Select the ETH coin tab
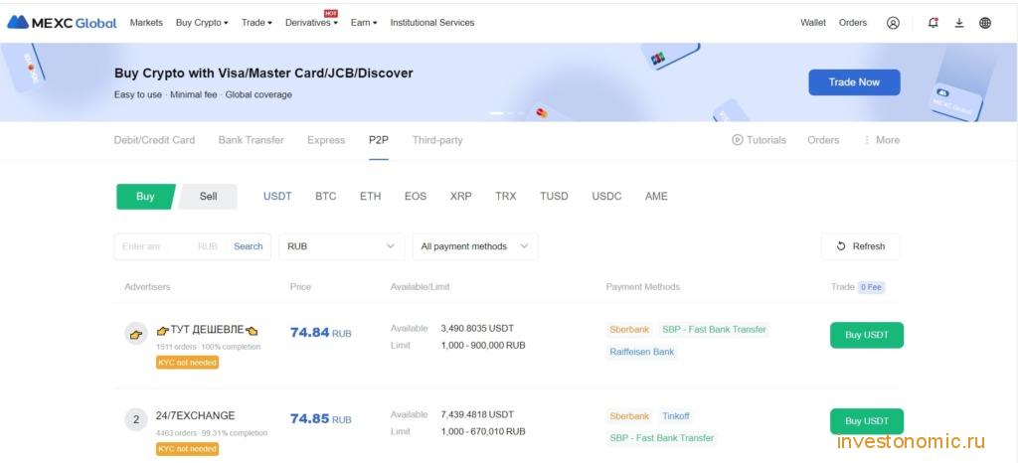 pos(370,197)
